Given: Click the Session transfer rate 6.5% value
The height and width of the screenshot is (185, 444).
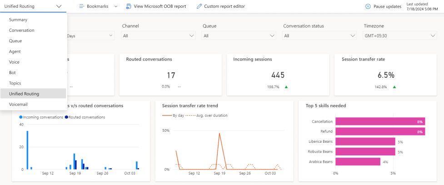Looking at the screenshot, I should 386,75.
